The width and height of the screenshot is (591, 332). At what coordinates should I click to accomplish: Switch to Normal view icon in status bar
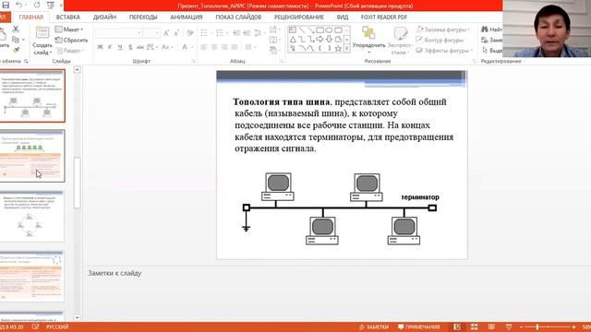coord(457,326)
